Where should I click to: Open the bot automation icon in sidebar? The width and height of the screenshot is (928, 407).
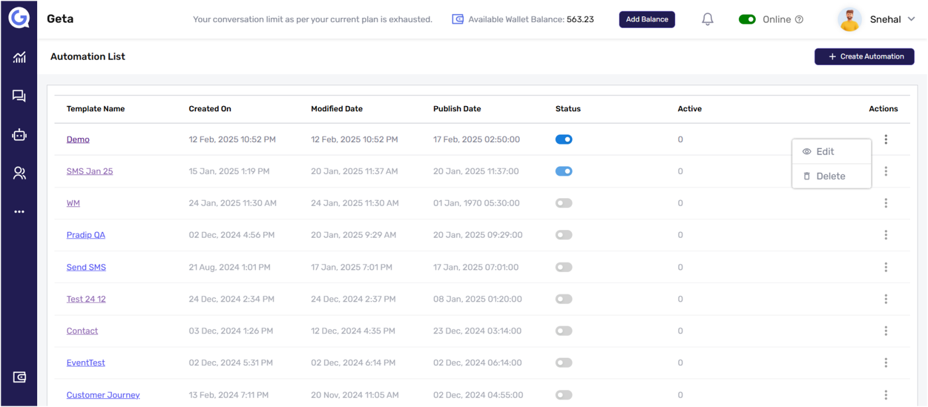coord(19,135)
